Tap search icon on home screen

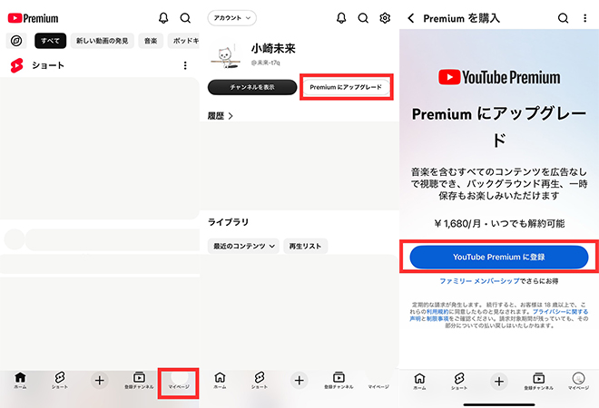(185, 18)
